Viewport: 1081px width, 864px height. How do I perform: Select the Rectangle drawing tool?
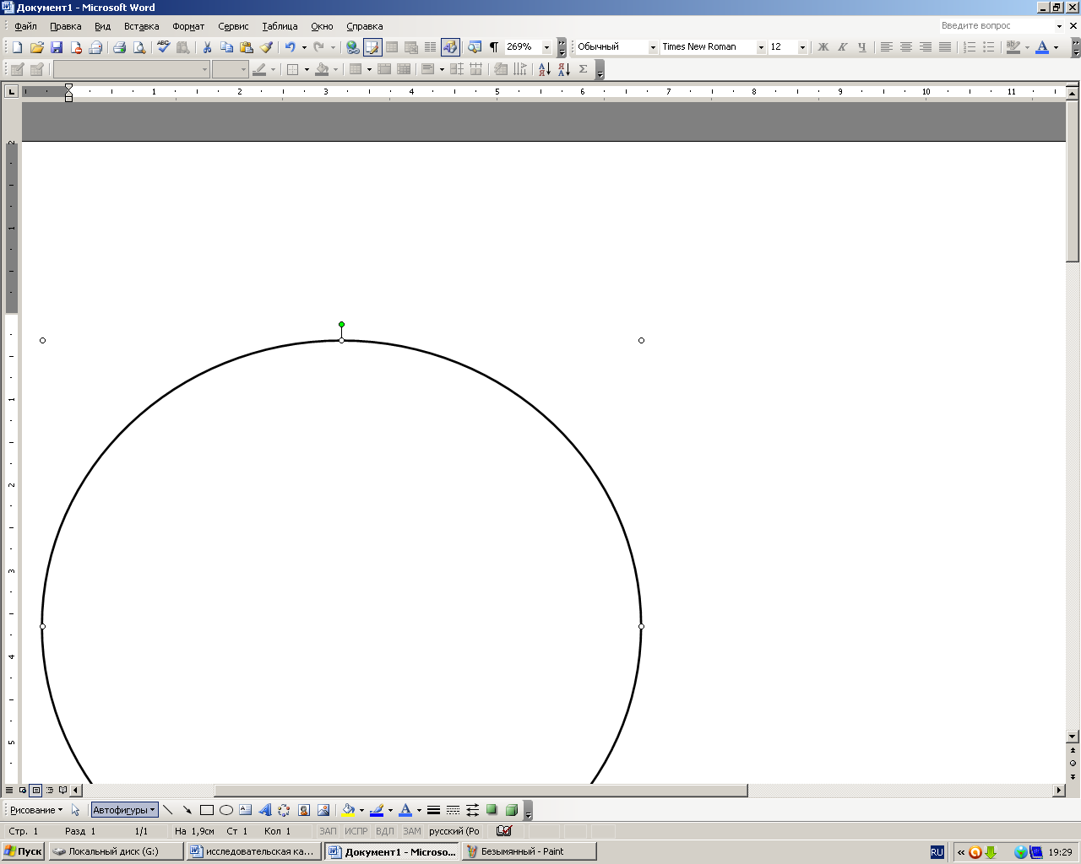pyautogui.click(x=206, y=810)
